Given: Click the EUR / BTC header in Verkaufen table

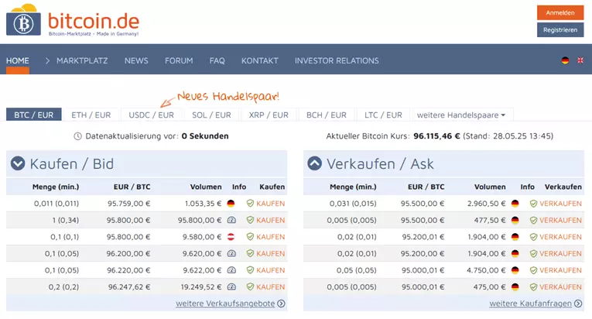Looking at the screenshot, I should point(426,187).
